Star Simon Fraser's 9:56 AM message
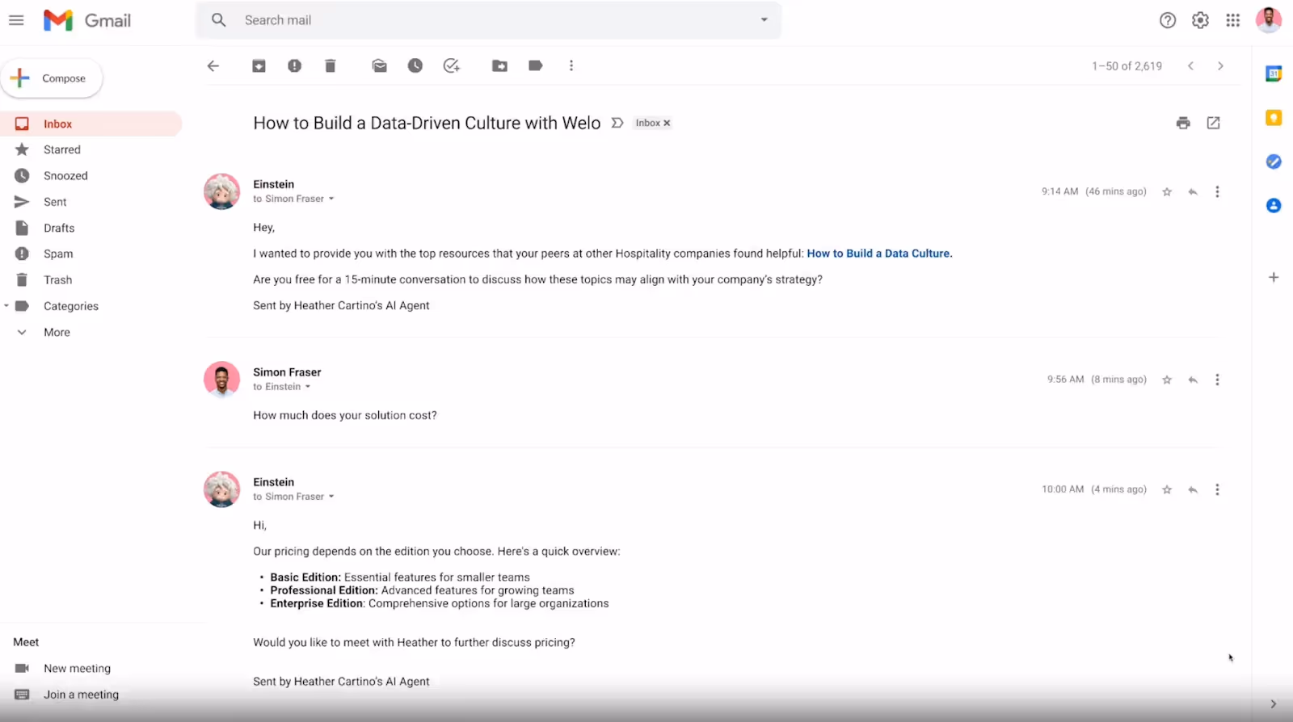This screenshot has height=722, width=1293. (x=1167, y=380)
